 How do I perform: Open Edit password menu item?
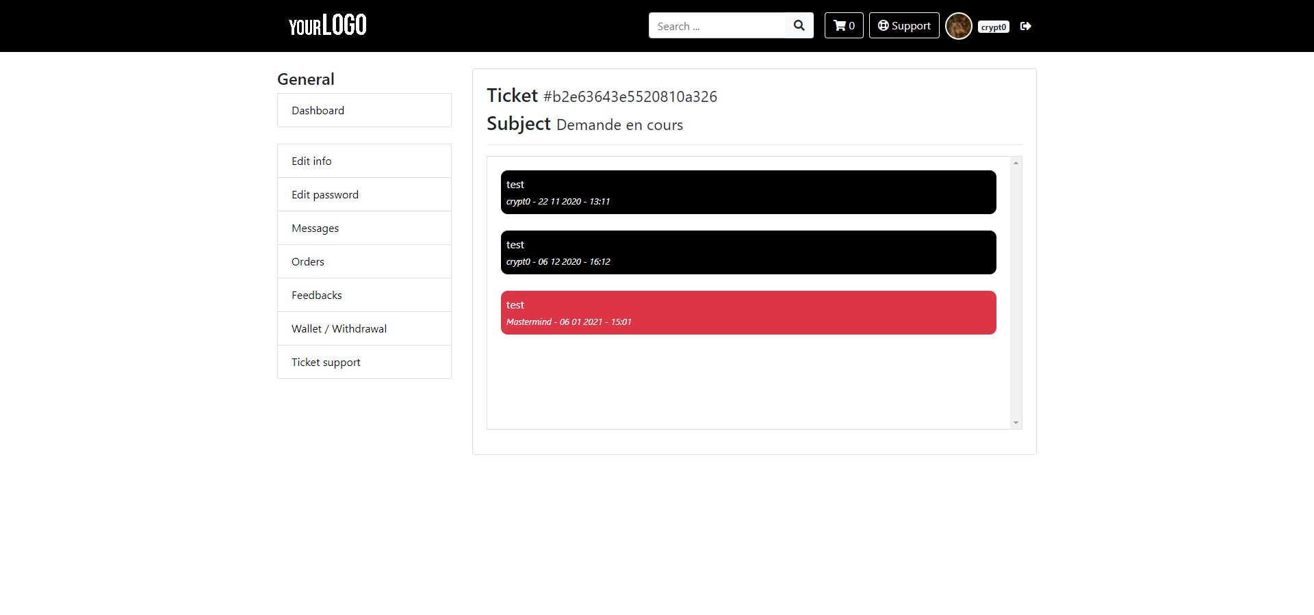pos(364,194)
